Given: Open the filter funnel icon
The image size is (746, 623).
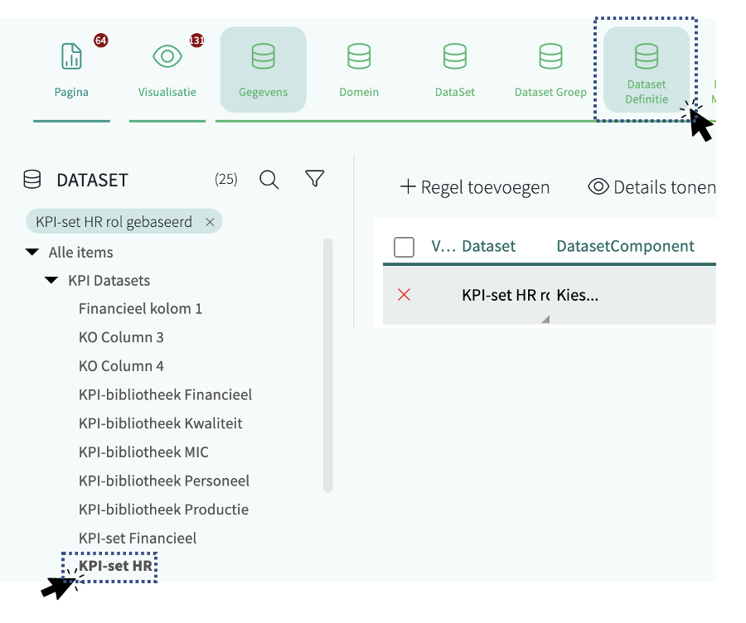Looking at the screenshot, I should tap(314, 179).
